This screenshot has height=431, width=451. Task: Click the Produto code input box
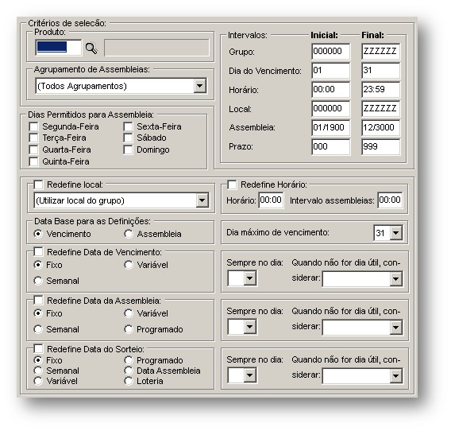point(59,48)
